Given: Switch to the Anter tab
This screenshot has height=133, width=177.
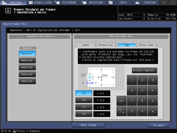Looking at the screenshot, I should click(86, 45).
